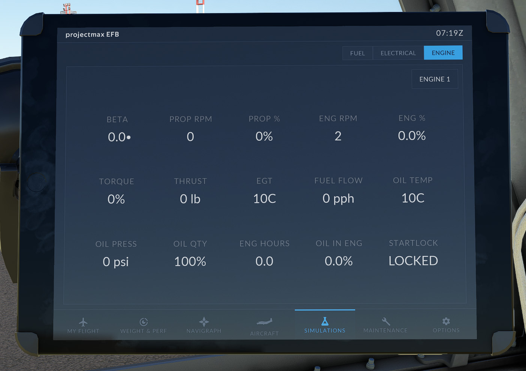Click the AIRCRAFT label
Viewport: 526px width, 371px height.
click(x=264, y=334)
